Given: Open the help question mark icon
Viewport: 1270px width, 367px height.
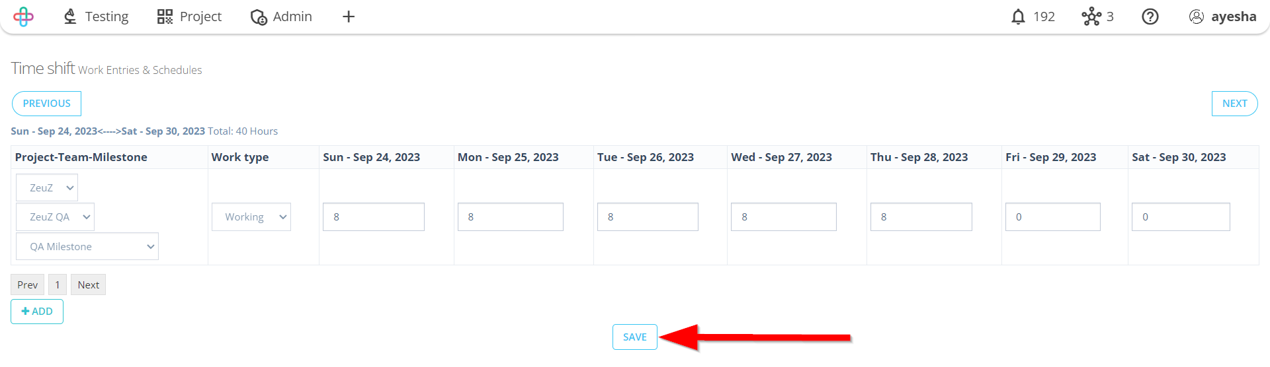Looking at the screenshot, I should 1150,17.
